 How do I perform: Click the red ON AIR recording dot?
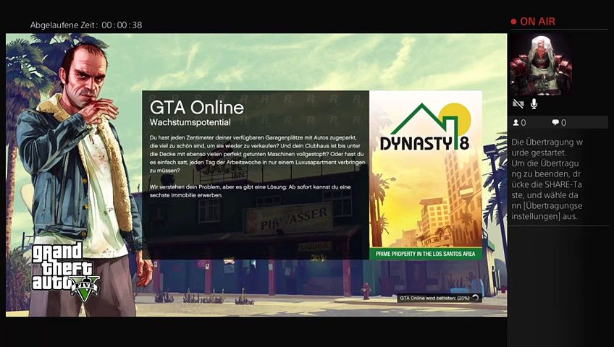[x=514, y=22]
